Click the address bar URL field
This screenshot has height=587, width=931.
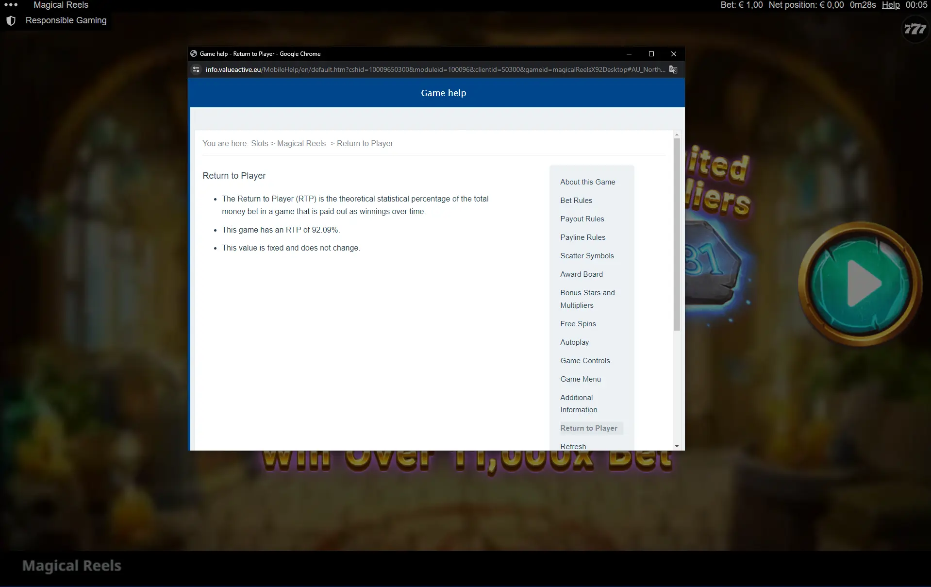tap(435, 69)
